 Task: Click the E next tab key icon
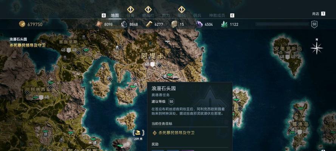[x=232, y=15]
